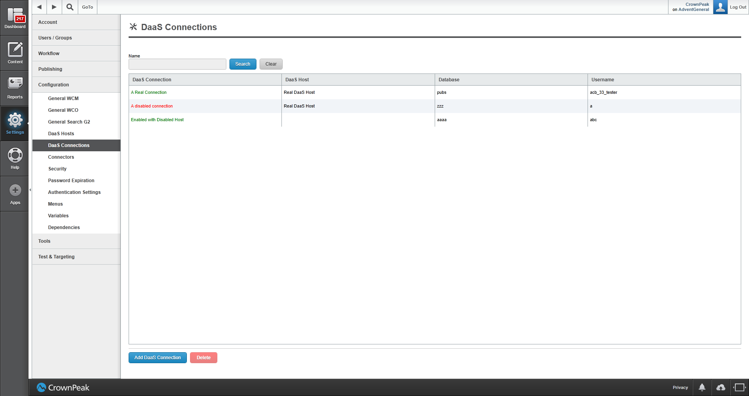Open the user profile avatar icon
The width and height of the screenshot is (749, 396).
click(x=720, y=7)
